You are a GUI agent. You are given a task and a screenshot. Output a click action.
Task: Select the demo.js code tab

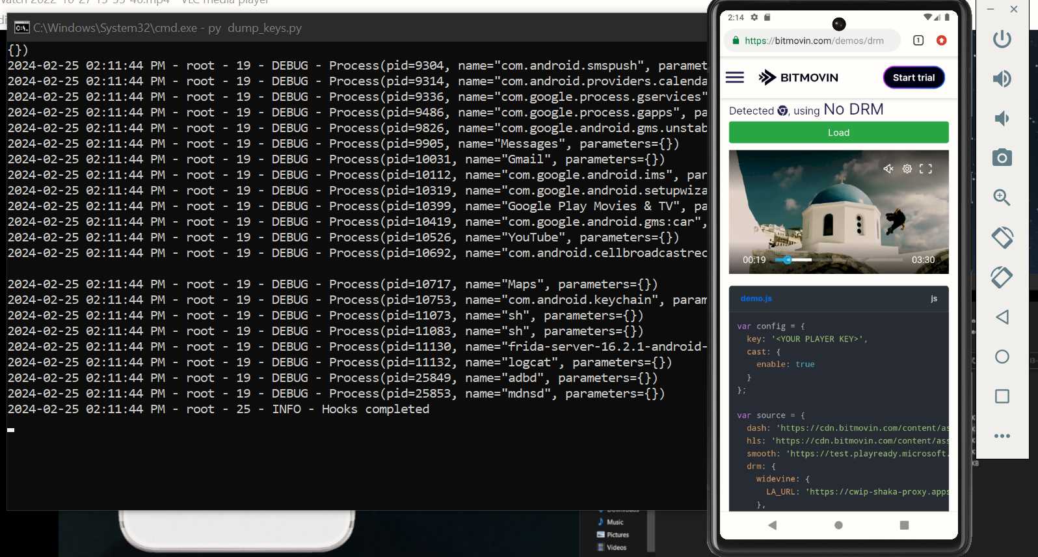click(756, 299)
